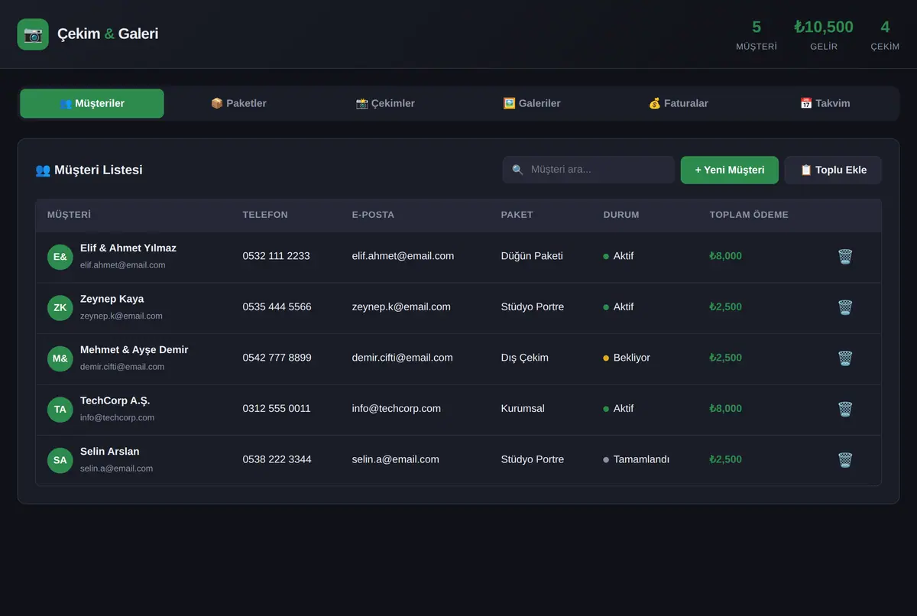The width and height of the screenshot is (917, 616).
Task: Click the Toplu Ekle button
Action: 833,170
